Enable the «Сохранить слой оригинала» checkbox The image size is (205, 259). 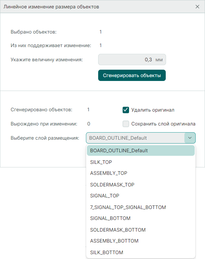(126, 124)
